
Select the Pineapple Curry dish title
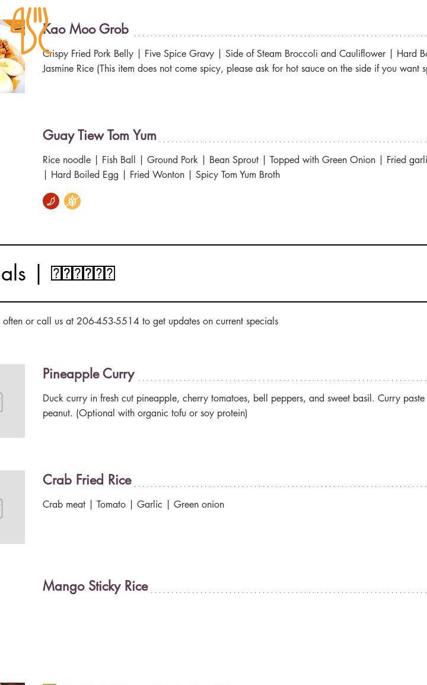coord(89,374)
